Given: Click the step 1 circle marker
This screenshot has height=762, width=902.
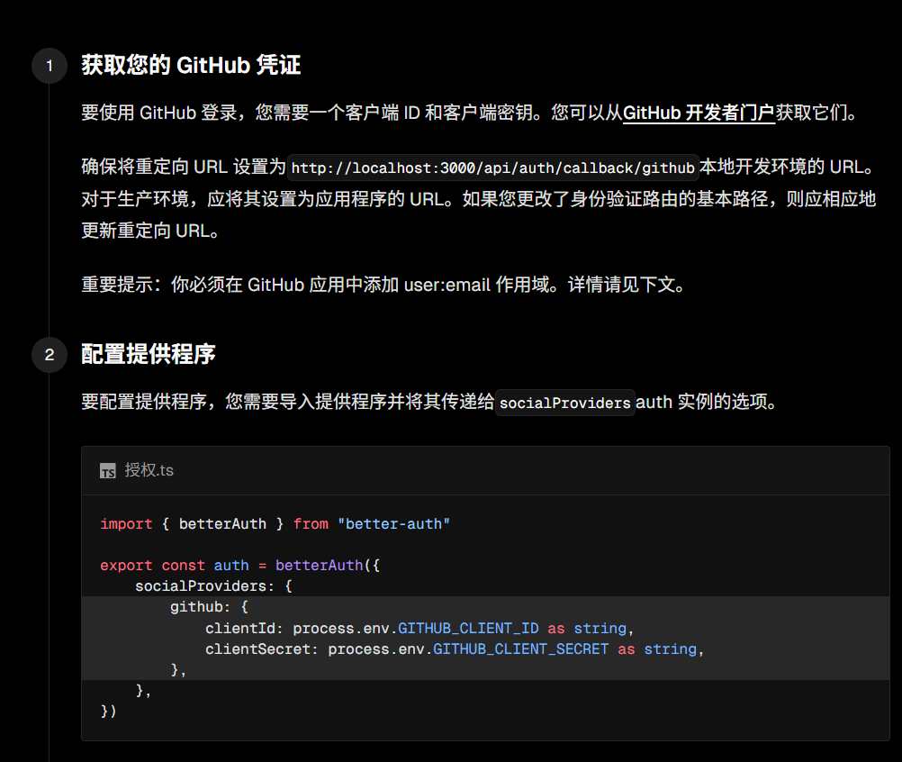Looking at the screenshot, I should [x=50, y=66].
